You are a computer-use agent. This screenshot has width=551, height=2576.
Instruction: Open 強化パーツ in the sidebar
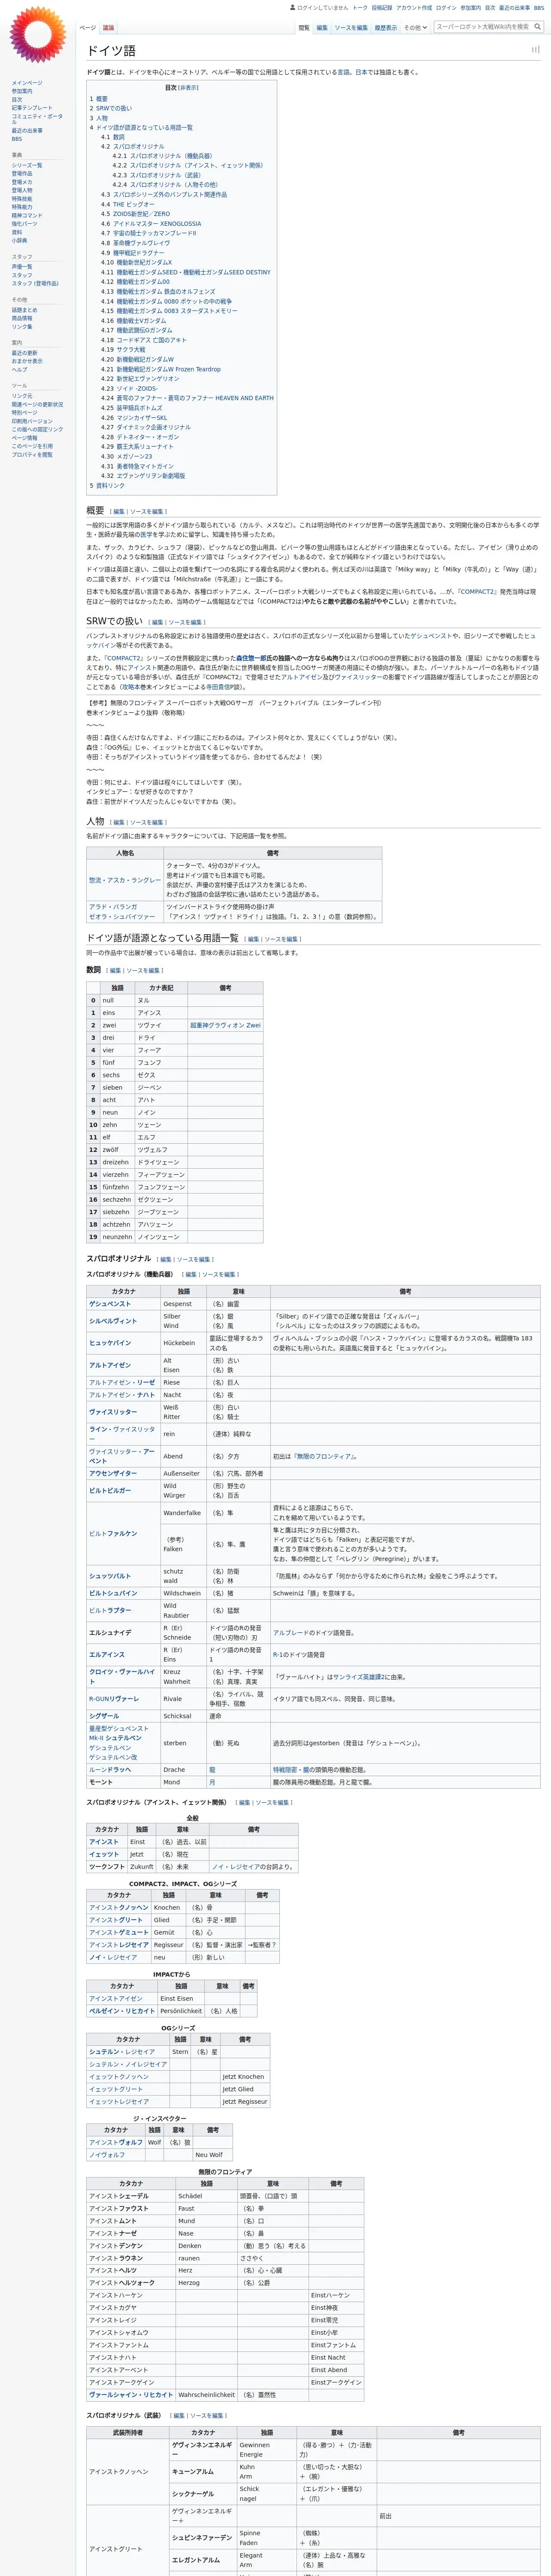(x=24, y=224)
